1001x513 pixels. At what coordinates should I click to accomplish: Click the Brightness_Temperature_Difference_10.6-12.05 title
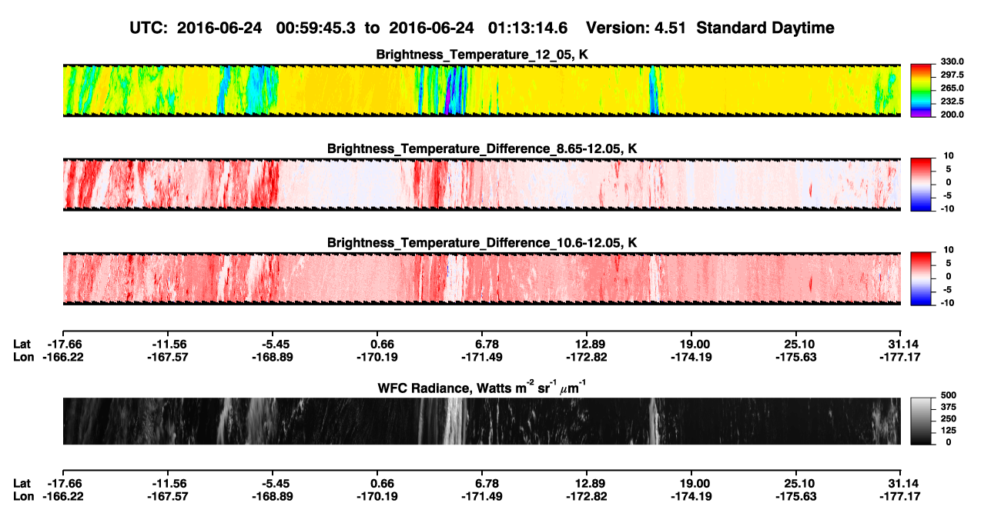click(x=481, y=242)
